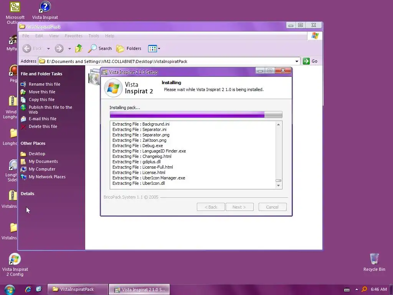Go to My Network Places

[x=47, y=177]
